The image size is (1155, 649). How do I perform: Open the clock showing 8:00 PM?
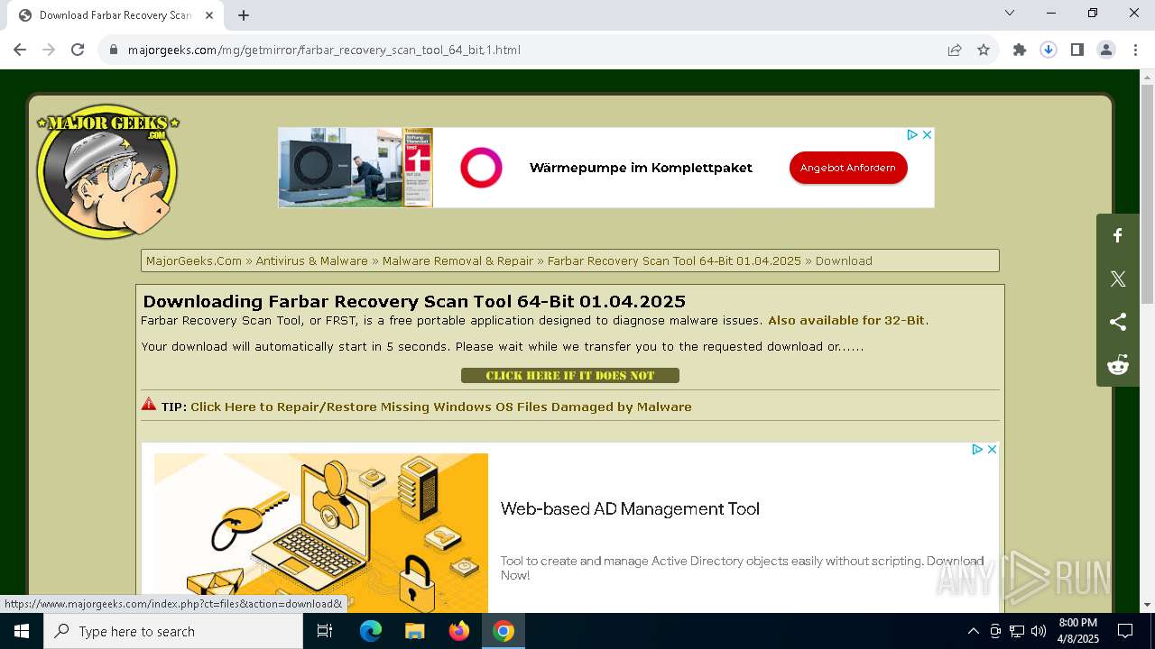[1077, 631]
